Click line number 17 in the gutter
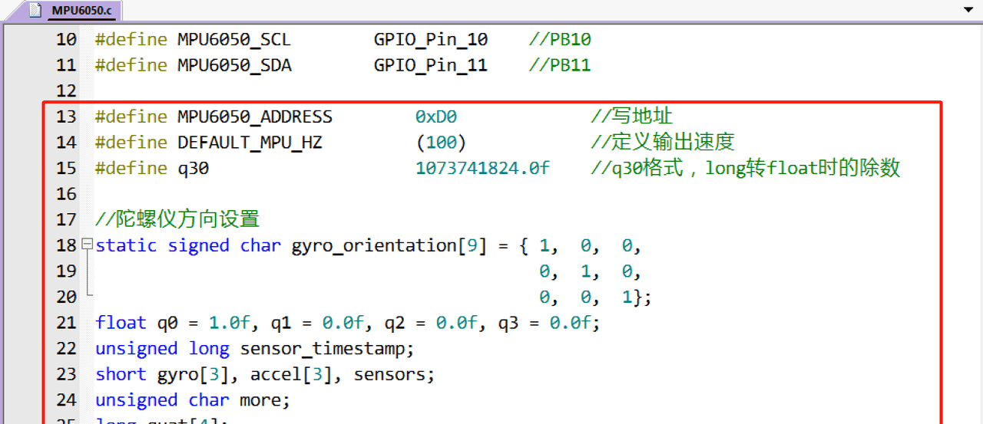The width and height of the screenshot is (983, 424). pyautogui.click(x=67, y=219)
